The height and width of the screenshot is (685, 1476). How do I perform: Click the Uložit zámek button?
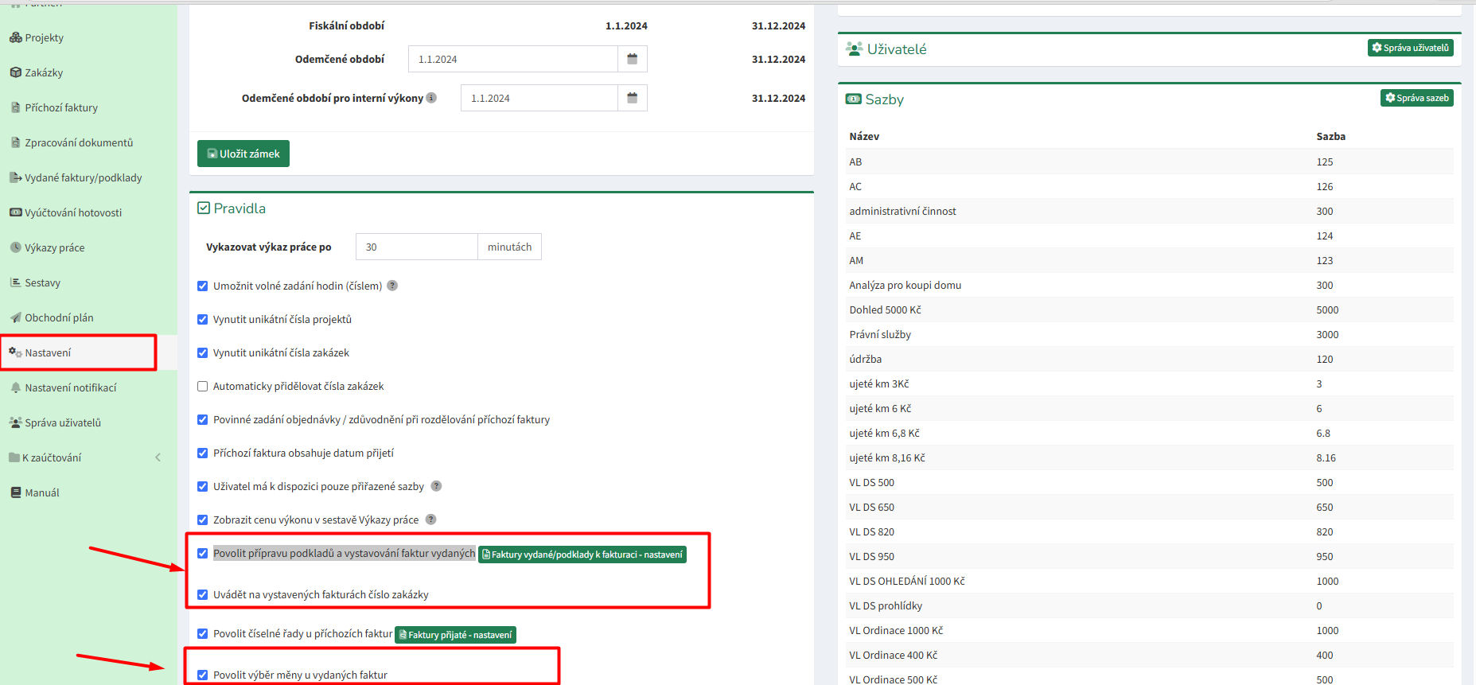[243, 154]
